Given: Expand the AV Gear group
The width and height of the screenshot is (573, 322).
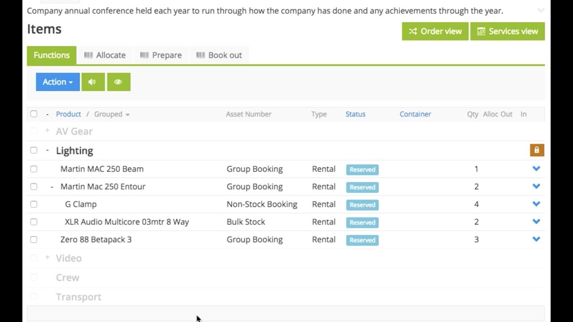Looking at the screenshot, I should coord(47,131).
